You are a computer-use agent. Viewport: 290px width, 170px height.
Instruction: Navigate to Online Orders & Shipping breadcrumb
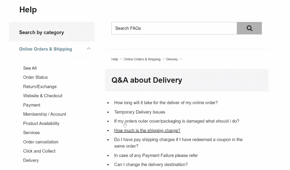142,59
